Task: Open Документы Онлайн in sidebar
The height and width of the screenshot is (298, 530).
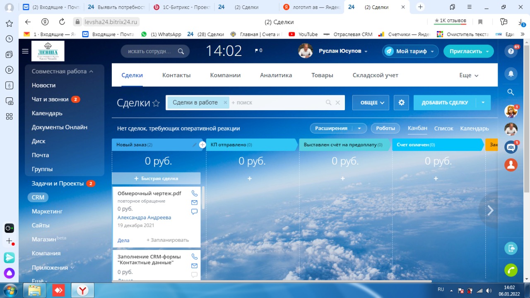Action: click(60, 127)
